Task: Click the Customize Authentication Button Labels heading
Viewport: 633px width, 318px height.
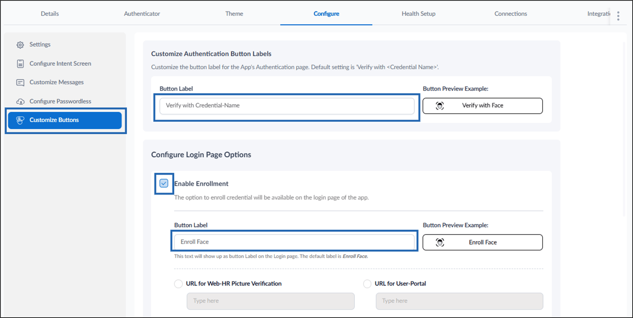Action: (211, 54)
